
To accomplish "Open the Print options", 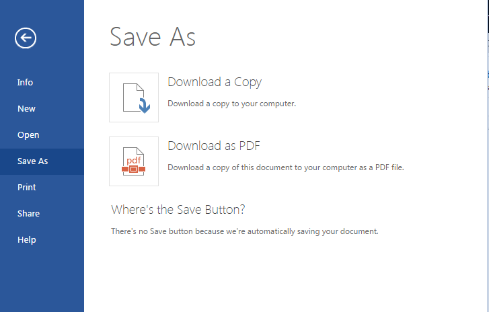I will (x=27, y=188).
